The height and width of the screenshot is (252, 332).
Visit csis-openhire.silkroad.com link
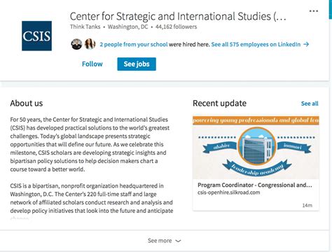point(228,192)
